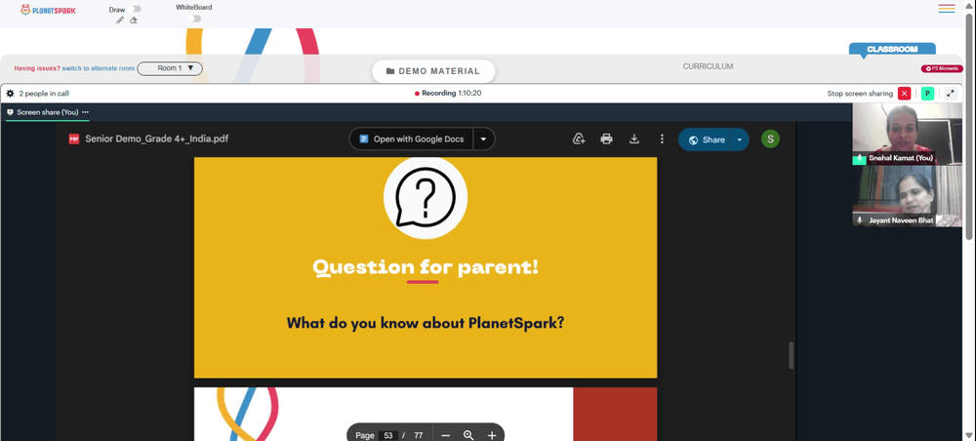This screenshot has width=976, height=441.
Task: Select the CLASSROOM tab
Action: (892, 49)
